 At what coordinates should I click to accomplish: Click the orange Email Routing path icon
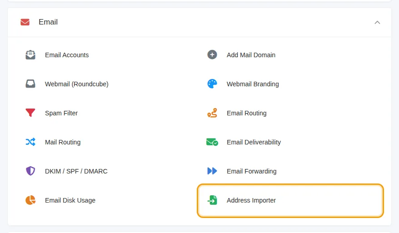212,113
